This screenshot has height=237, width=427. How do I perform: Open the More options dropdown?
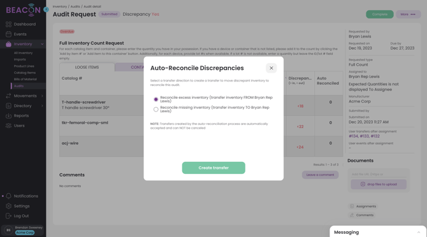coord(408,15)
